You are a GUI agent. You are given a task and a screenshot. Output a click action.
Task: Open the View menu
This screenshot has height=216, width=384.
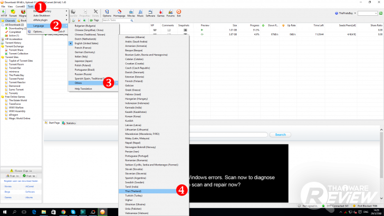[x=11, y=7]
